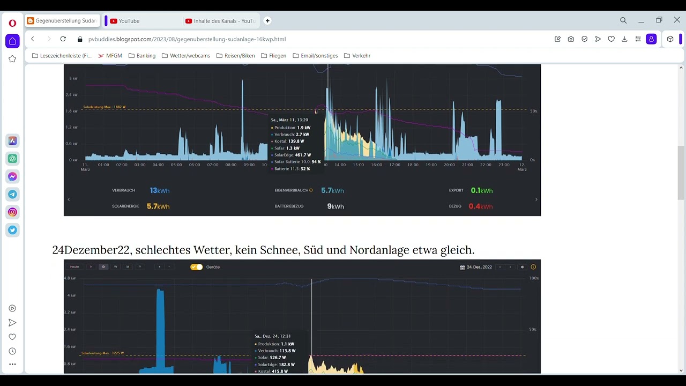The height and width of the screenshot is (386, 686).
Task: Click the Heute button on chart
Action: [x=74, y=267]
